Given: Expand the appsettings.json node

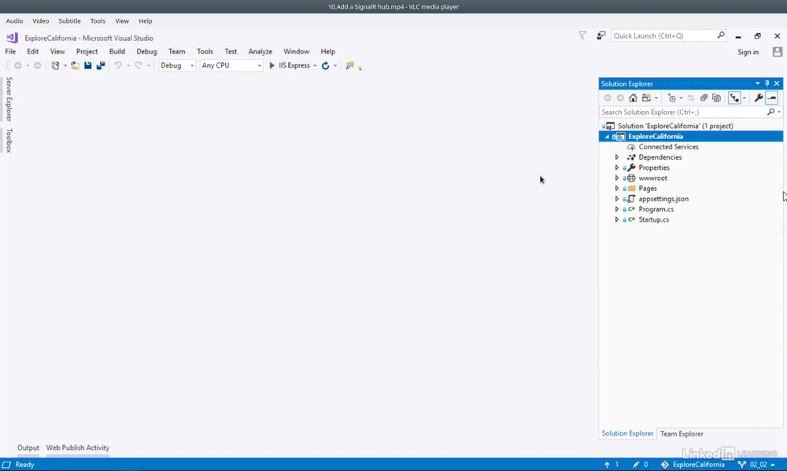Looking at the screenshot, I should point(617,199).
